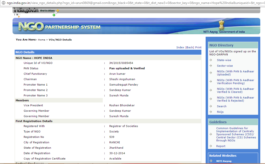
Task: Open the FAQs link
Action: click(x=220, y=112)
